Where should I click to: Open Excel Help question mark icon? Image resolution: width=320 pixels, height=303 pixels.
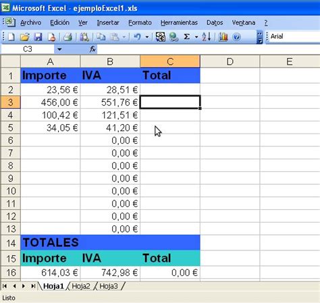click(236, 36)
